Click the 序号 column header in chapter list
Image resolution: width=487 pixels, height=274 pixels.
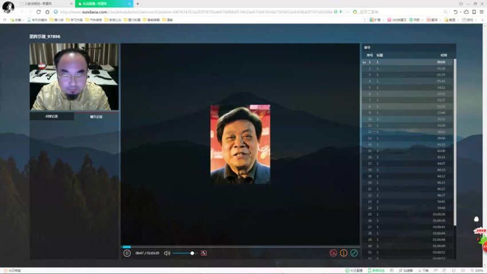[370, 55]
